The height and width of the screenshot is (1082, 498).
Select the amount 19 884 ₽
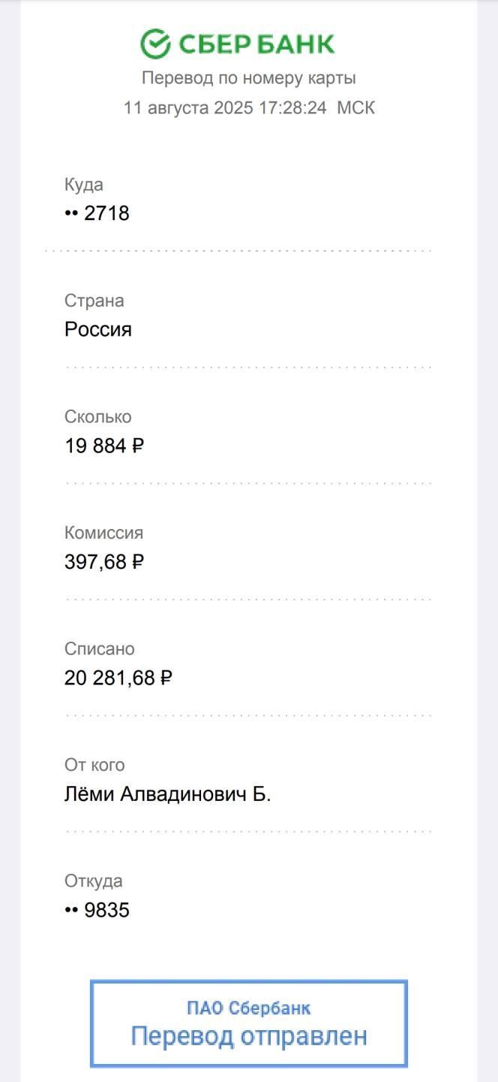click(104, 446)
